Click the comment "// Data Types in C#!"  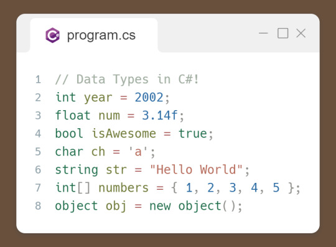127,80
